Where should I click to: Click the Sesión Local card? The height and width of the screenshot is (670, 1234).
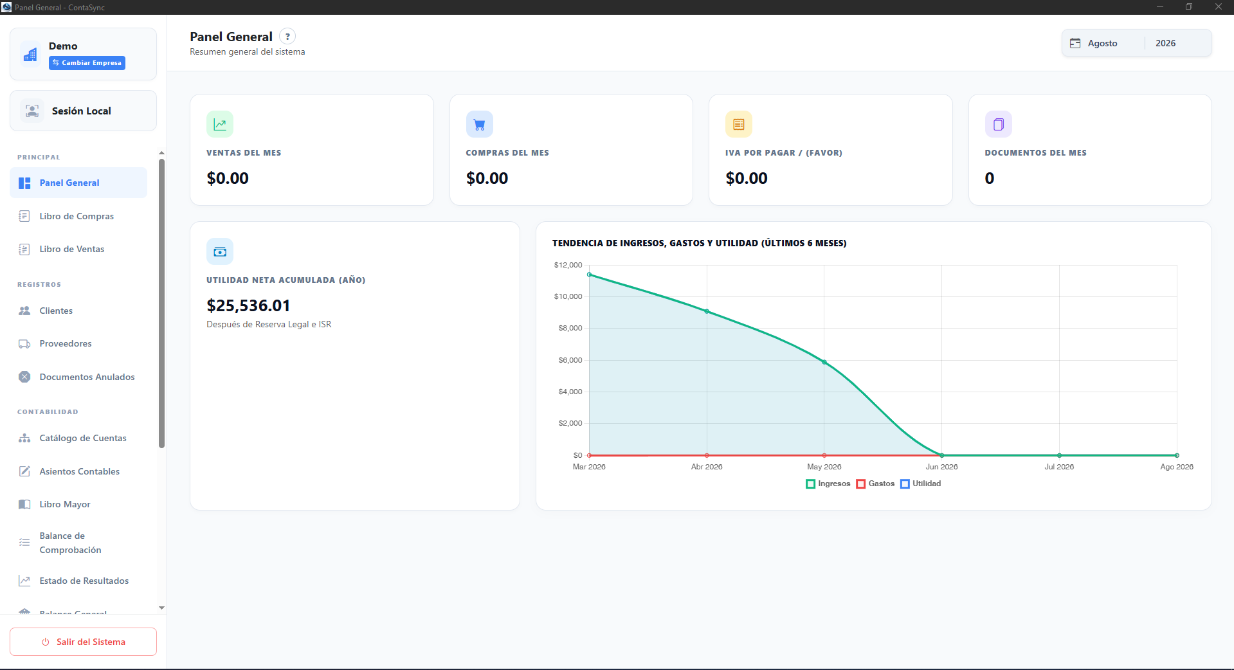click(x=83, y=111)
